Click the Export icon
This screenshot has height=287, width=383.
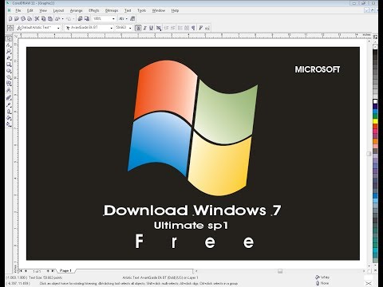[x=87, y=18]
